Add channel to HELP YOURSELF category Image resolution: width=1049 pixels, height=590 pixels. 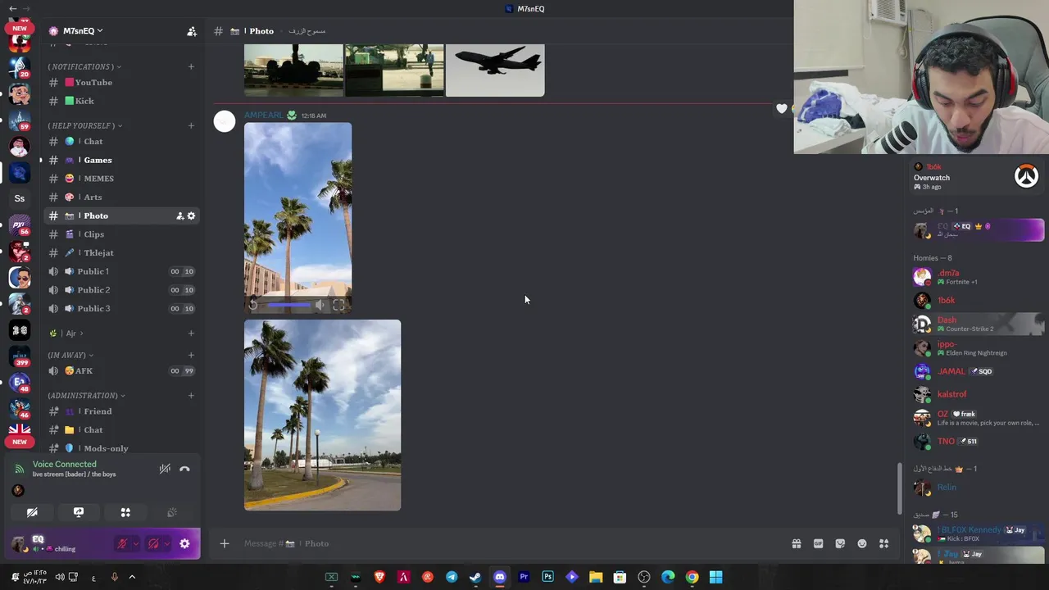point(191,125)
